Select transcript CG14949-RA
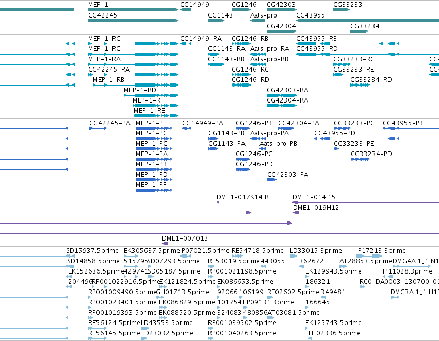The image size is (439, 341). click(x=186, y=44)
